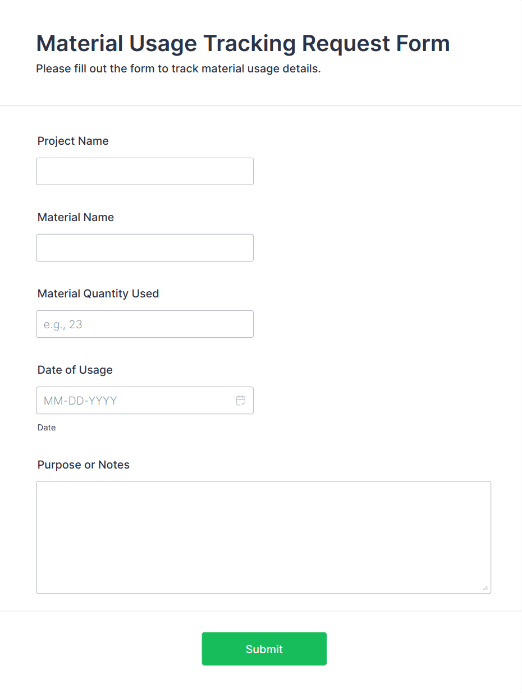Click the Date of Usage label
Image resolution: width=522 pixels, height=693 pixels.
point(75,370)
